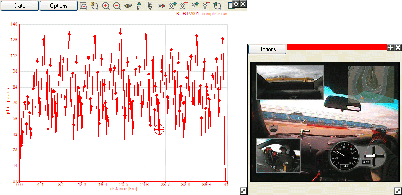Screen dimensions: 402x195
Task: Click the circled cursor marker on graph
Action: (x=159, y=129)
